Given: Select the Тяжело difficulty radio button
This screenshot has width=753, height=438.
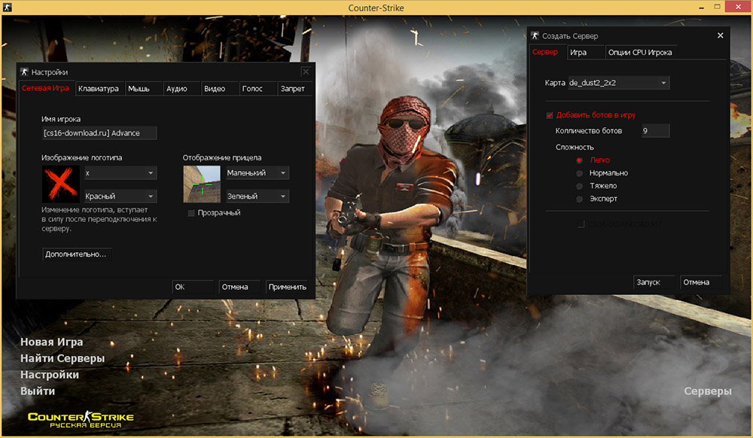Looking at the screenshot, I should (580, 186).
